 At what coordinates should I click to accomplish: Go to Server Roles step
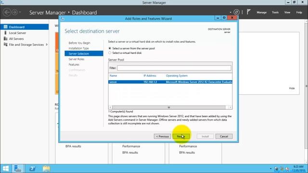77,59
